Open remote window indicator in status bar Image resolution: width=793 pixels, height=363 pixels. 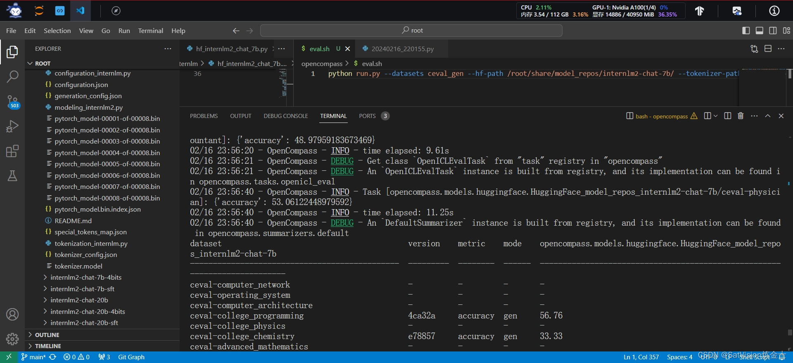click(9, 357)
